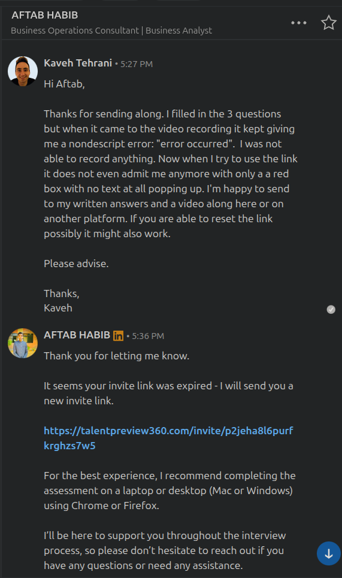Image resolution: width=342 pixels, height=578 pixels.
Task: Click the message read-receipt checkmark icon
Action: (331, 310)
